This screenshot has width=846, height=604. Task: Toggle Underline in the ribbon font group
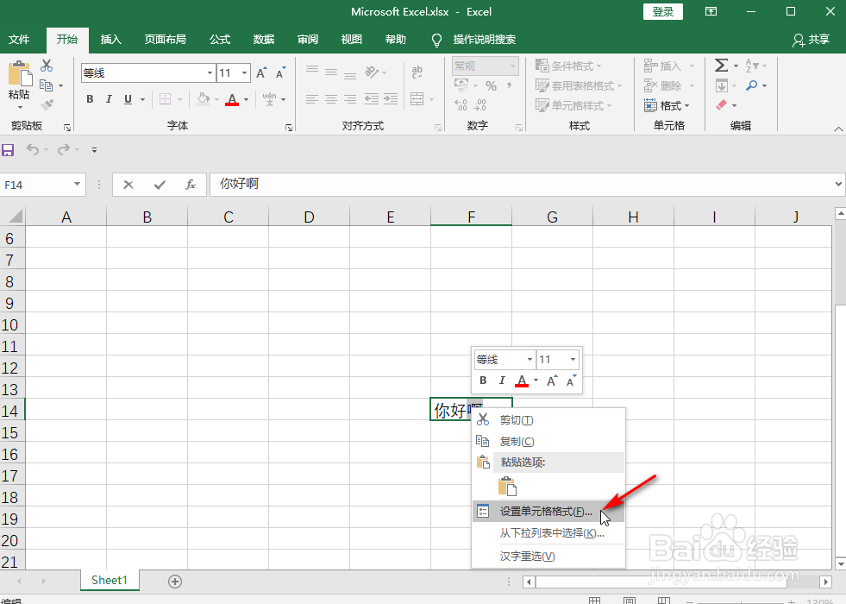coord(128,98)
